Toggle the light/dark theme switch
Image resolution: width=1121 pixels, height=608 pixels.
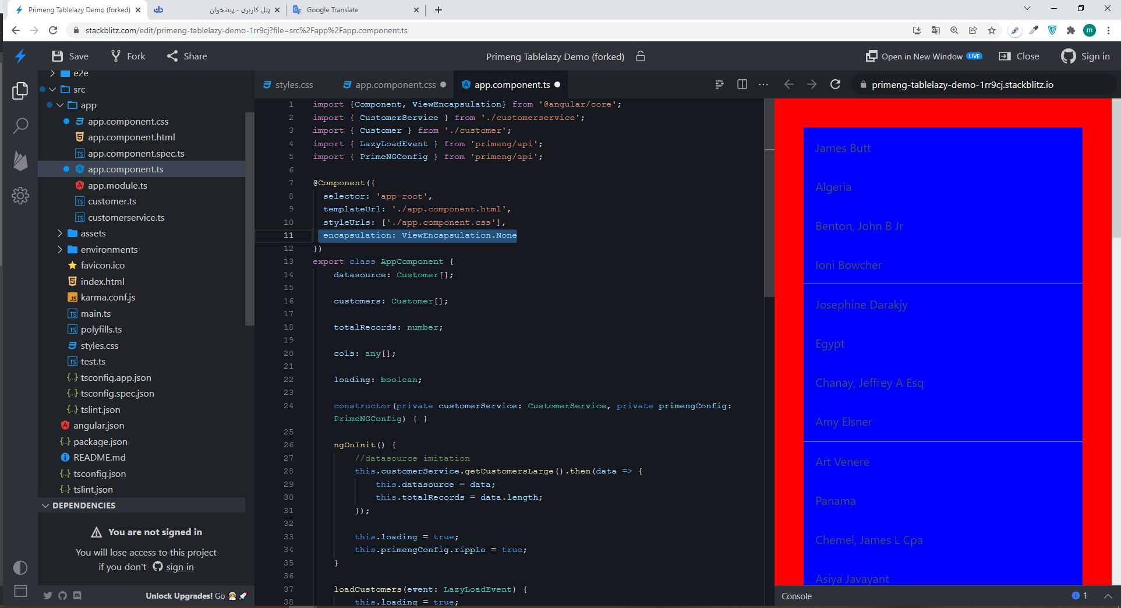coord(20,567)
